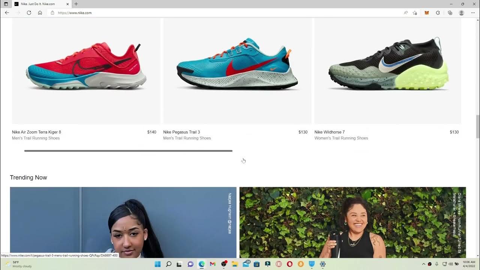Open Gmail from the taskbar
This screenshot has width=480, height=270.
pyautogui.click(x=213, y=264)
